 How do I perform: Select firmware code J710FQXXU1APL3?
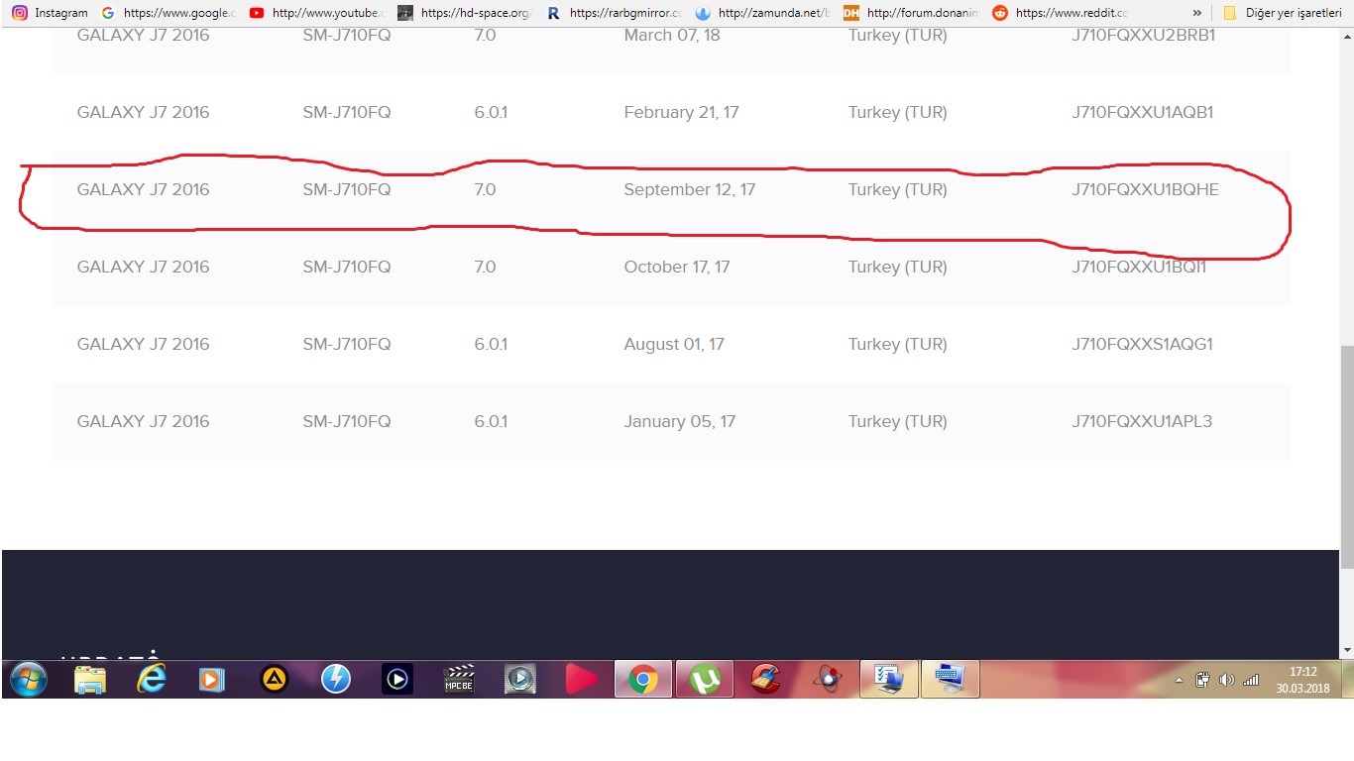(x=1142, y=421)
